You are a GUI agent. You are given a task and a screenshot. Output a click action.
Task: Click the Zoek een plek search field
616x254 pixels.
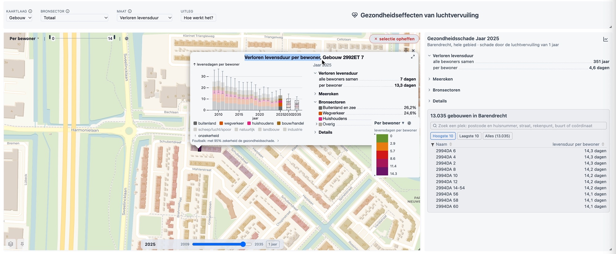518,126
